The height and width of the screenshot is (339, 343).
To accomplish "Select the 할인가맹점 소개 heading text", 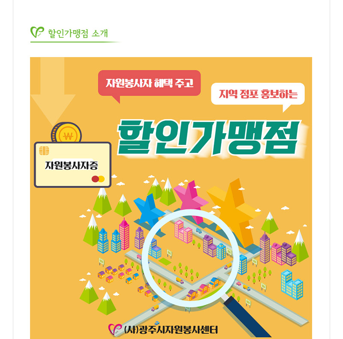I will point(78,33).
